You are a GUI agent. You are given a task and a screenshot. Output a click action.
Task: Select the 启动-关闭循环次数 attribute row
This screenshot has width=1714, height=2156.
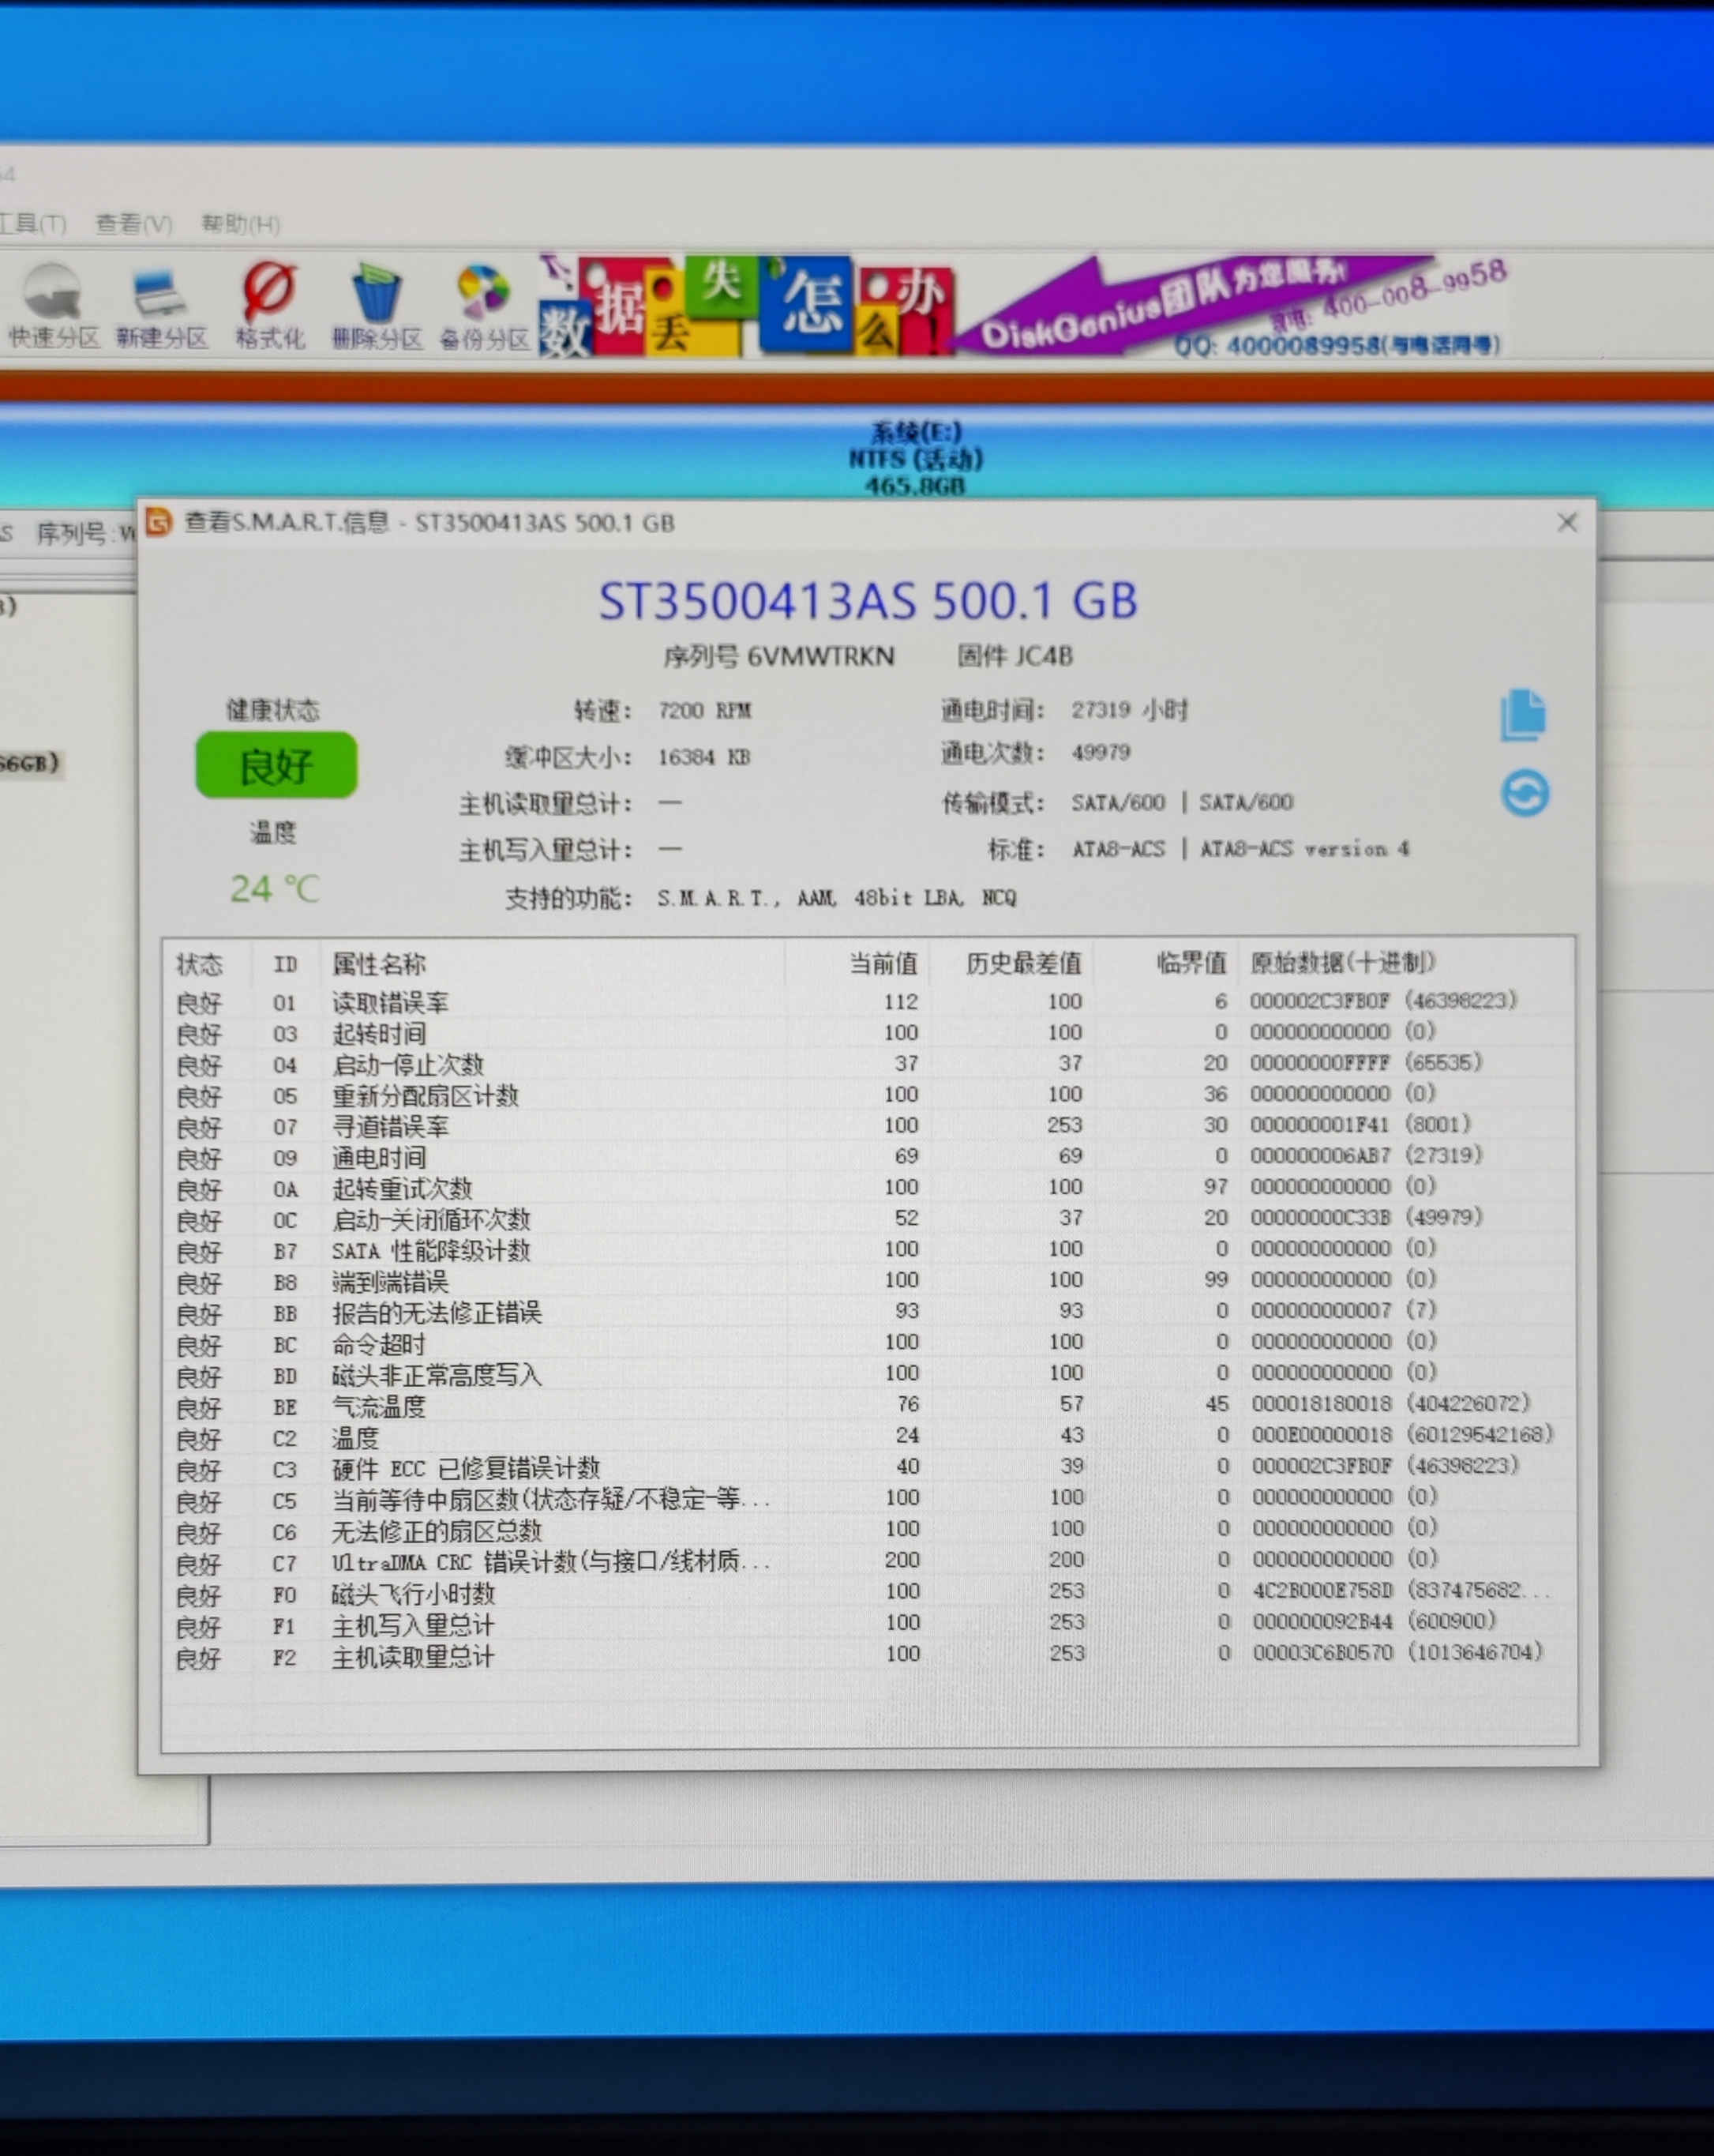(868, 1219)
